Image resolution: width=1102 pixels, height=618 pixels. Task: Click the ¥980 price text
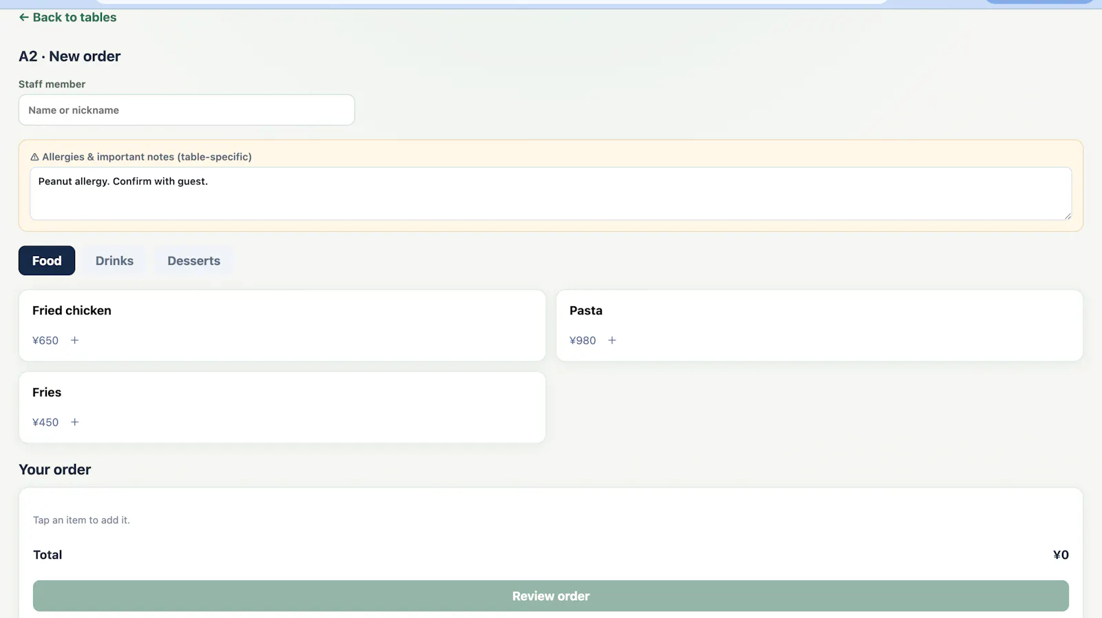coord(583,341)
